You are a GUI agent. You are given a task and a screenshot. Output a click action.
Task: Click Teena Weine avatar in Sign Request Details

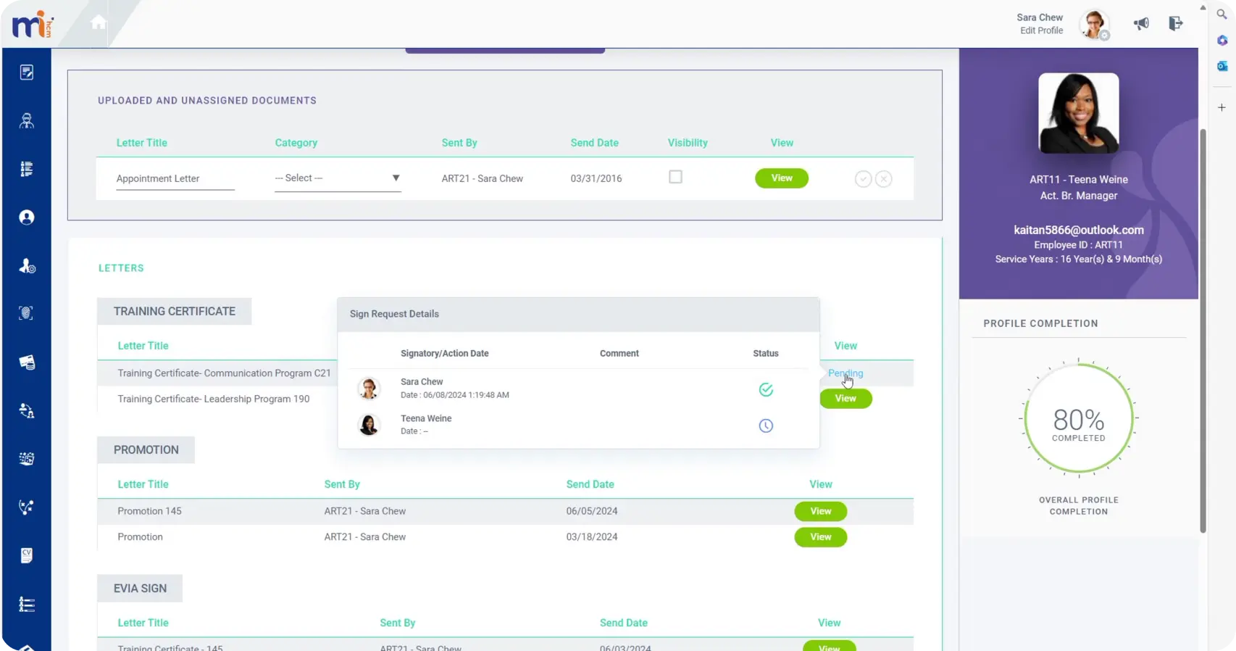coord(369,424)
